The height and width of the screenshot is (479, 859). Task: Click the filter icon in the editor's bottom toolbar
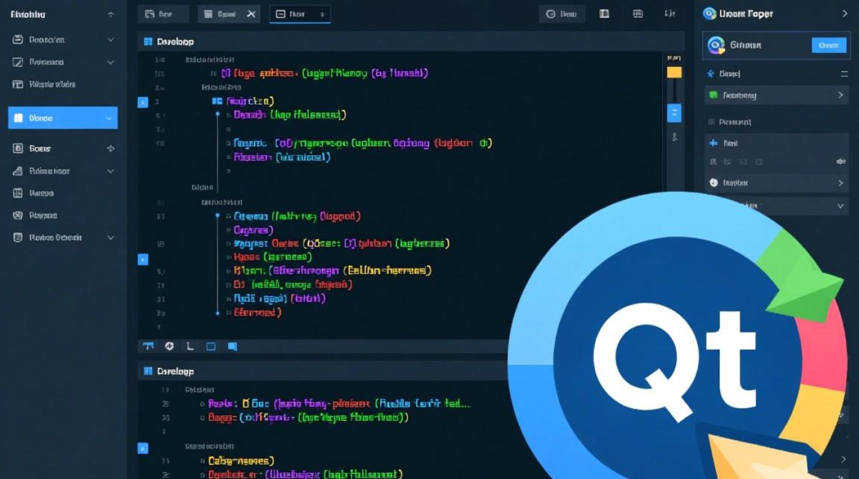pos(148,346)
